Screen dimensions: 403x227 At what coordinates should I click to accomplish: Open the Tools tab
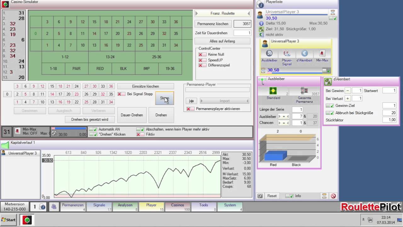(x=204, y=207)
